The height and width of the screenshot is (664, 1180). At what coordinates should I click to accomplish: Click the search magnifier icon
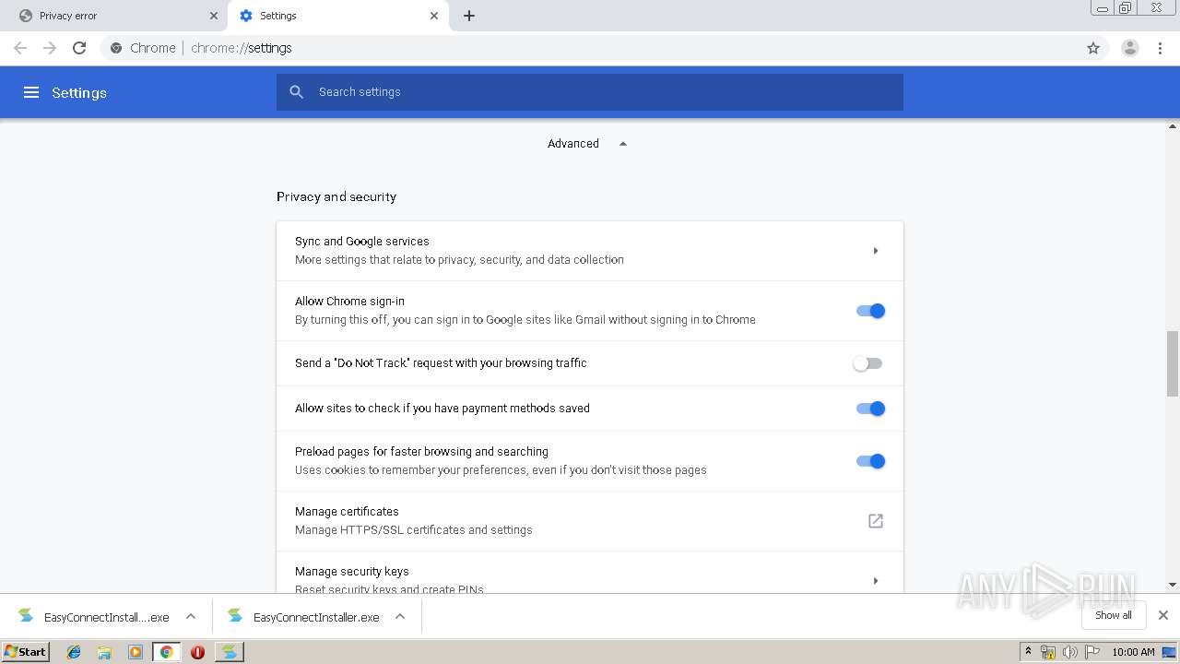(296, 92)
